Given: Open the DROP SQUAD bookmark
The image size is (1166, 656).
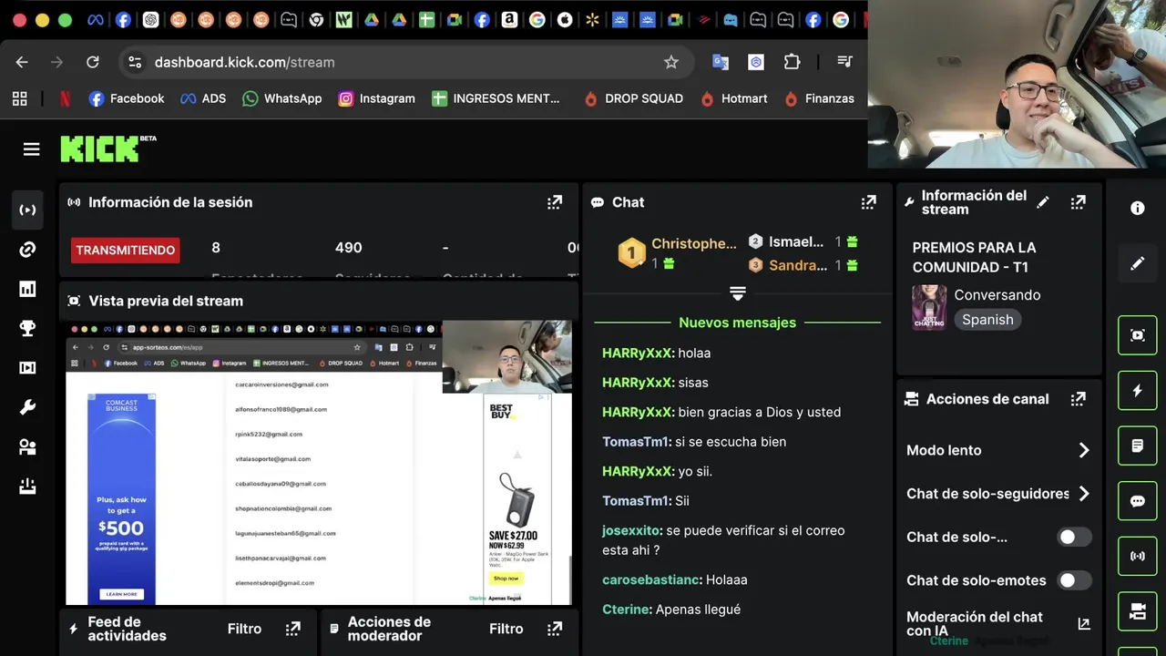Looking at the screenshot, I should click(x=633, y=98).
